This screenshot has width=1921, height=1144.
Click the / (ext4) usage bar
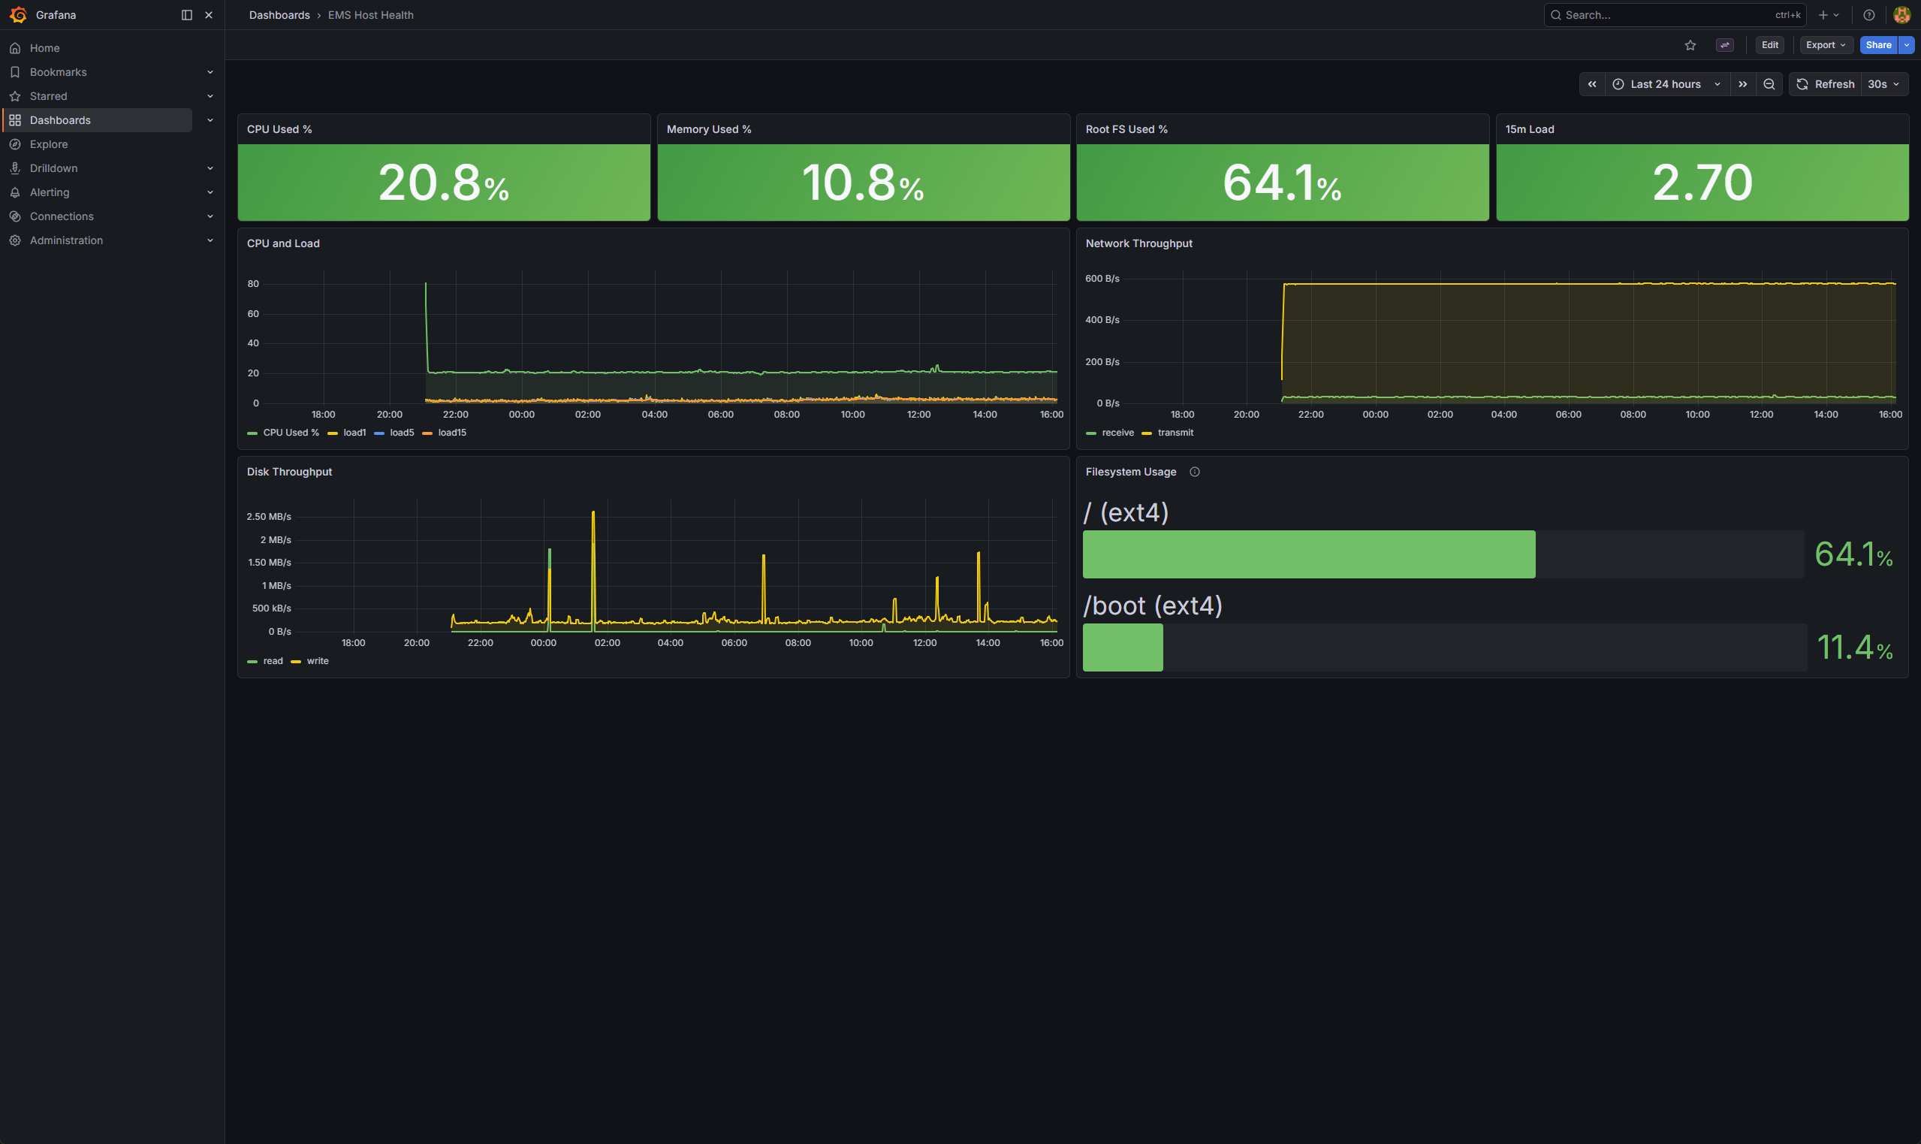[x=1443, y=554]
